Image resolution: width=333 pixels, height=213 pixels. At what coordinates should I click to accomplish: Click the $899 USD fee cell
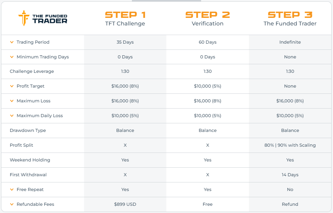point(125,204)
